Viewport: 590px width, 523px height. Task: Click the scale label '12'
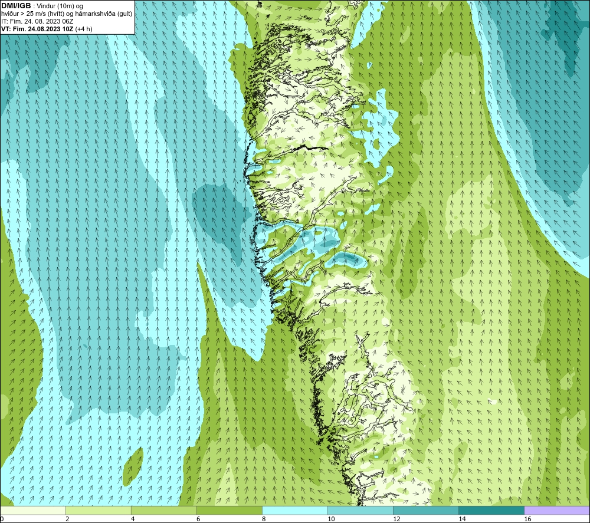[396, 519]
